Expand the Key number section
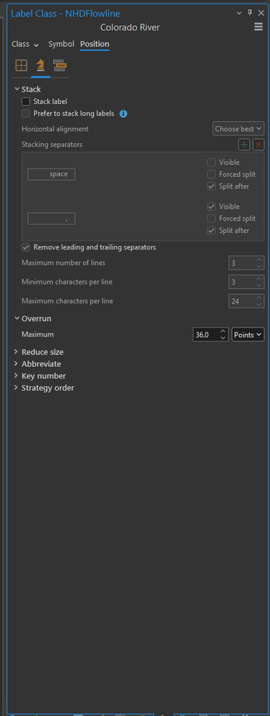 point(17,376)
